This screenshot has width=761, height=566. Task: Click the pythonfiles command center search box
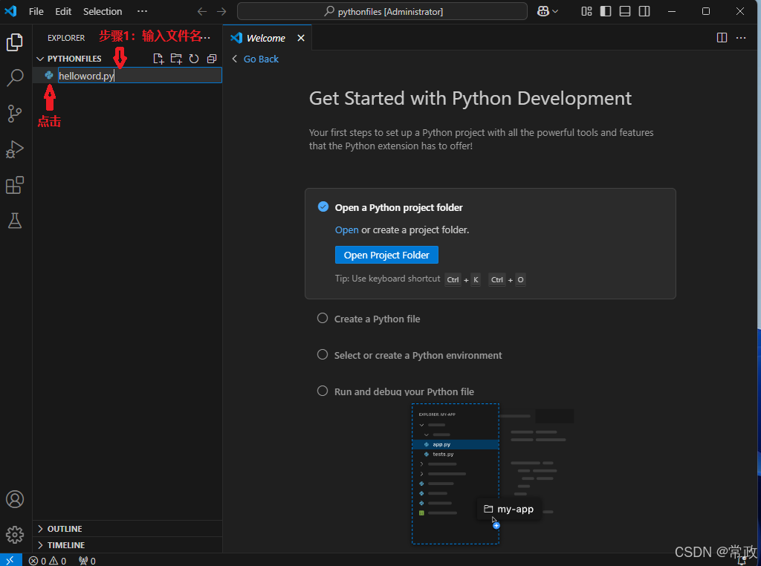tap(382, 11)
